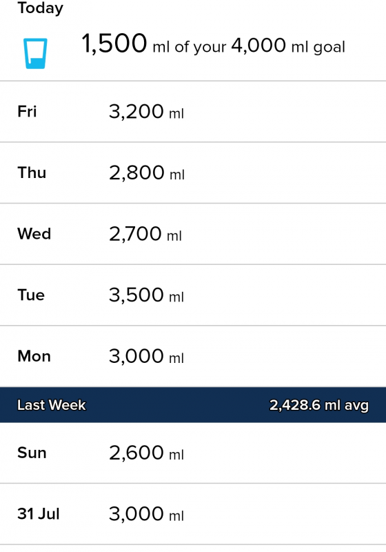This screenshot has height=552, width=386.
Task: Select the Sun day label
Action: point(32,453)
